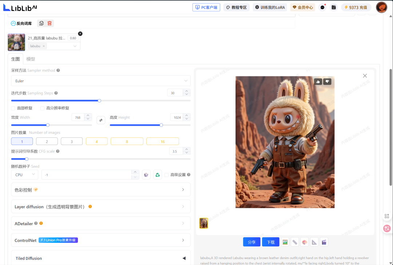Screen dimensions: 393x265
Task: Open 会员中心 member center
Action: (x=303, y=7)
